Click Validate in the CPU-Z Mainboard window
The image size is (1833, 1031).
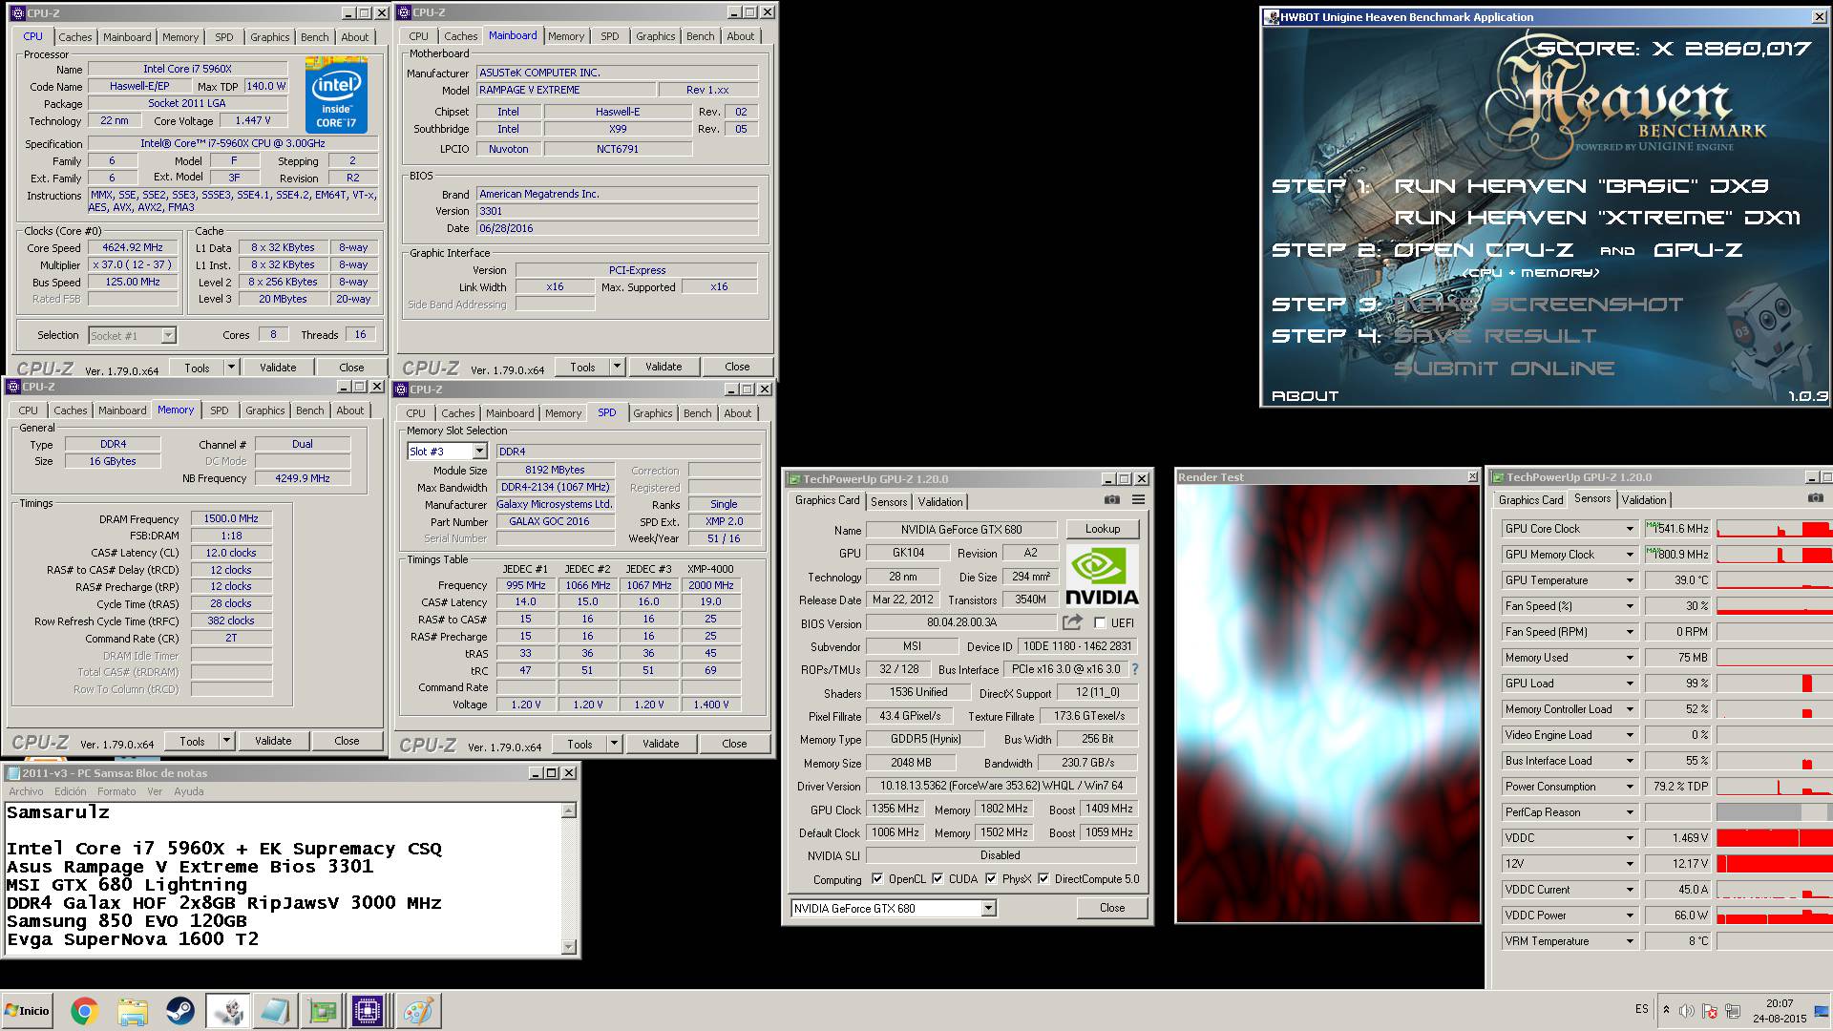pyautogui.click(x=663, y=367)
